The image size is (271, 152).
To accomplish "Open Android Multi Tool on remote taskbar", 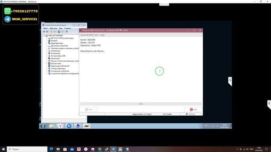I will click(86, 126).
